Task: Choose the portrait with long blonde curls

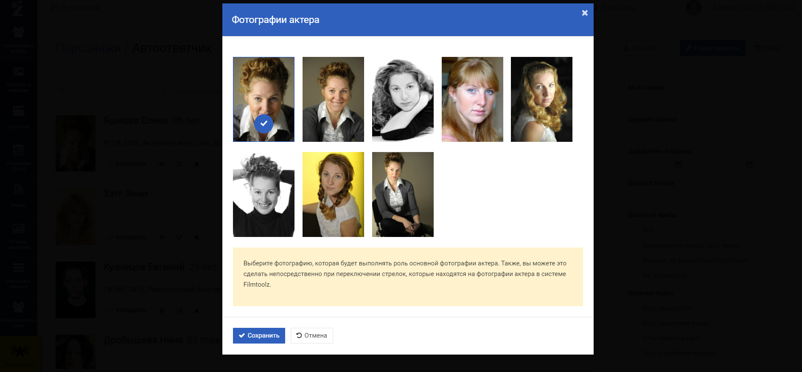Action: [541, 99]
